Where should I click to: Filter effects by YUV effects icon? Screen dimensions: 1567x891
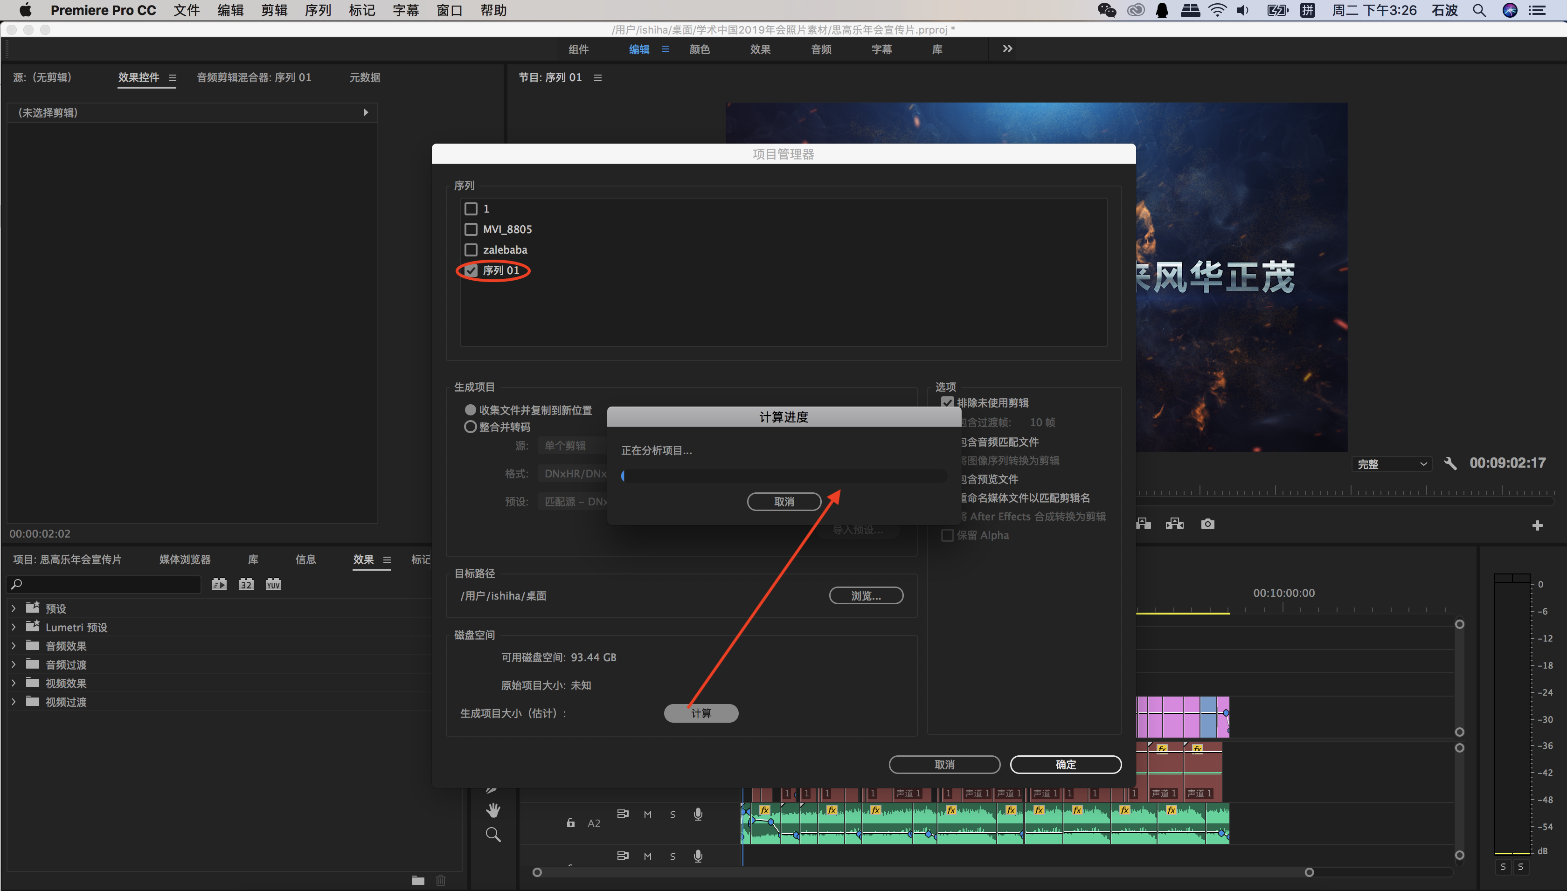tap(273, 584)
